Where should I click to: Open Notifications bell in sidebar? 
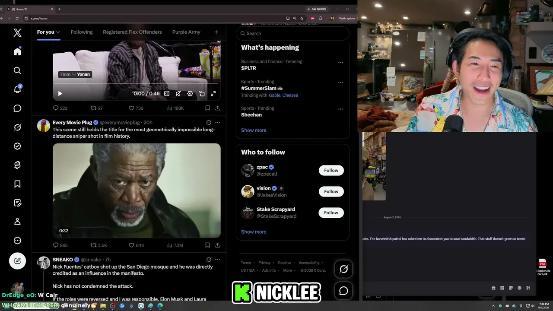[17, 89]
